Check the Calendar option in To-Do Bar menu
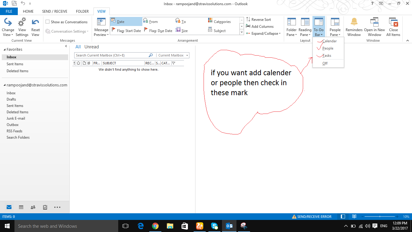 pos(329,41)
